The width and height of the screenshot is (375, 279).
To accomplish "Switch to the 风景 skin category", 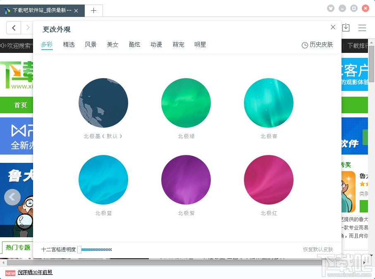I will point(91,45).
